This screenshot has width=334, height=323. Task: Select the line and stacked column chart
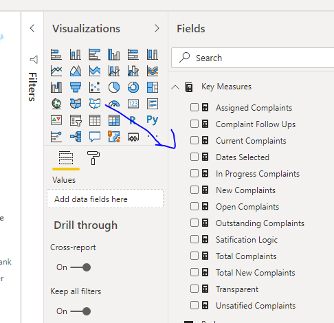pos(114,71)
